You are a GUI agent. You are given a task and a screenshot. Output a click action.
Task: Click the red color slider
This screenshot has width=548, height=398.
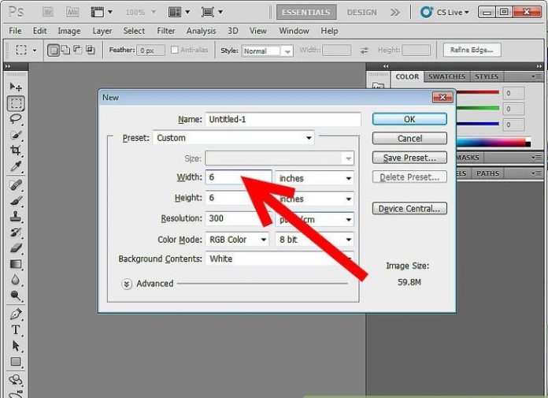pos(470,92)
